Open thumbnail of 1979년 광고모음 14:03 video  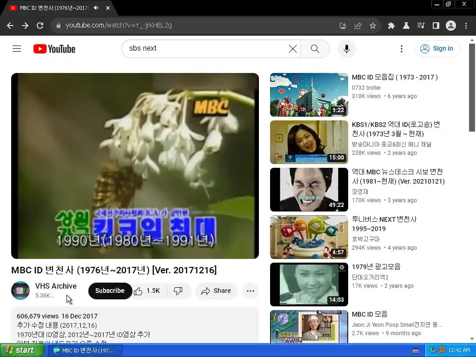coord(309,284)
